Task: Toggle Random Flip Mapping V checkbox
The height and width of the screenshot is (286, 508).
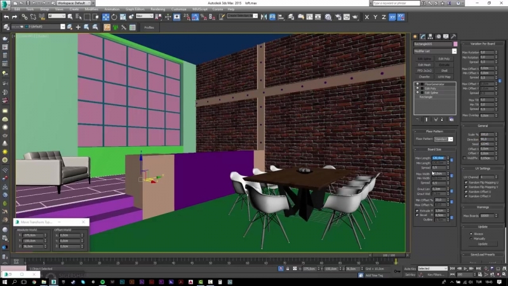Action: tap(466, 187)
